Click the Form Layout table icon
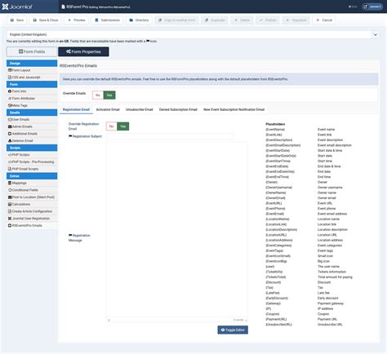387x354 pixels. pos(10,70)
